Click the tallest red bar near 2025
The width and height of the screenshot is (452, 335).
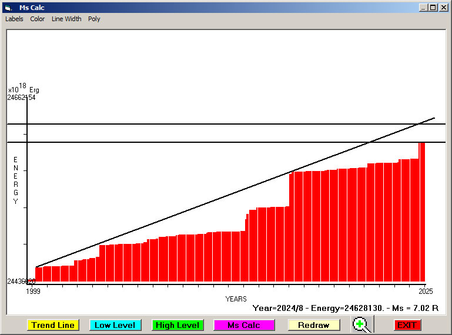pos(421,212)
